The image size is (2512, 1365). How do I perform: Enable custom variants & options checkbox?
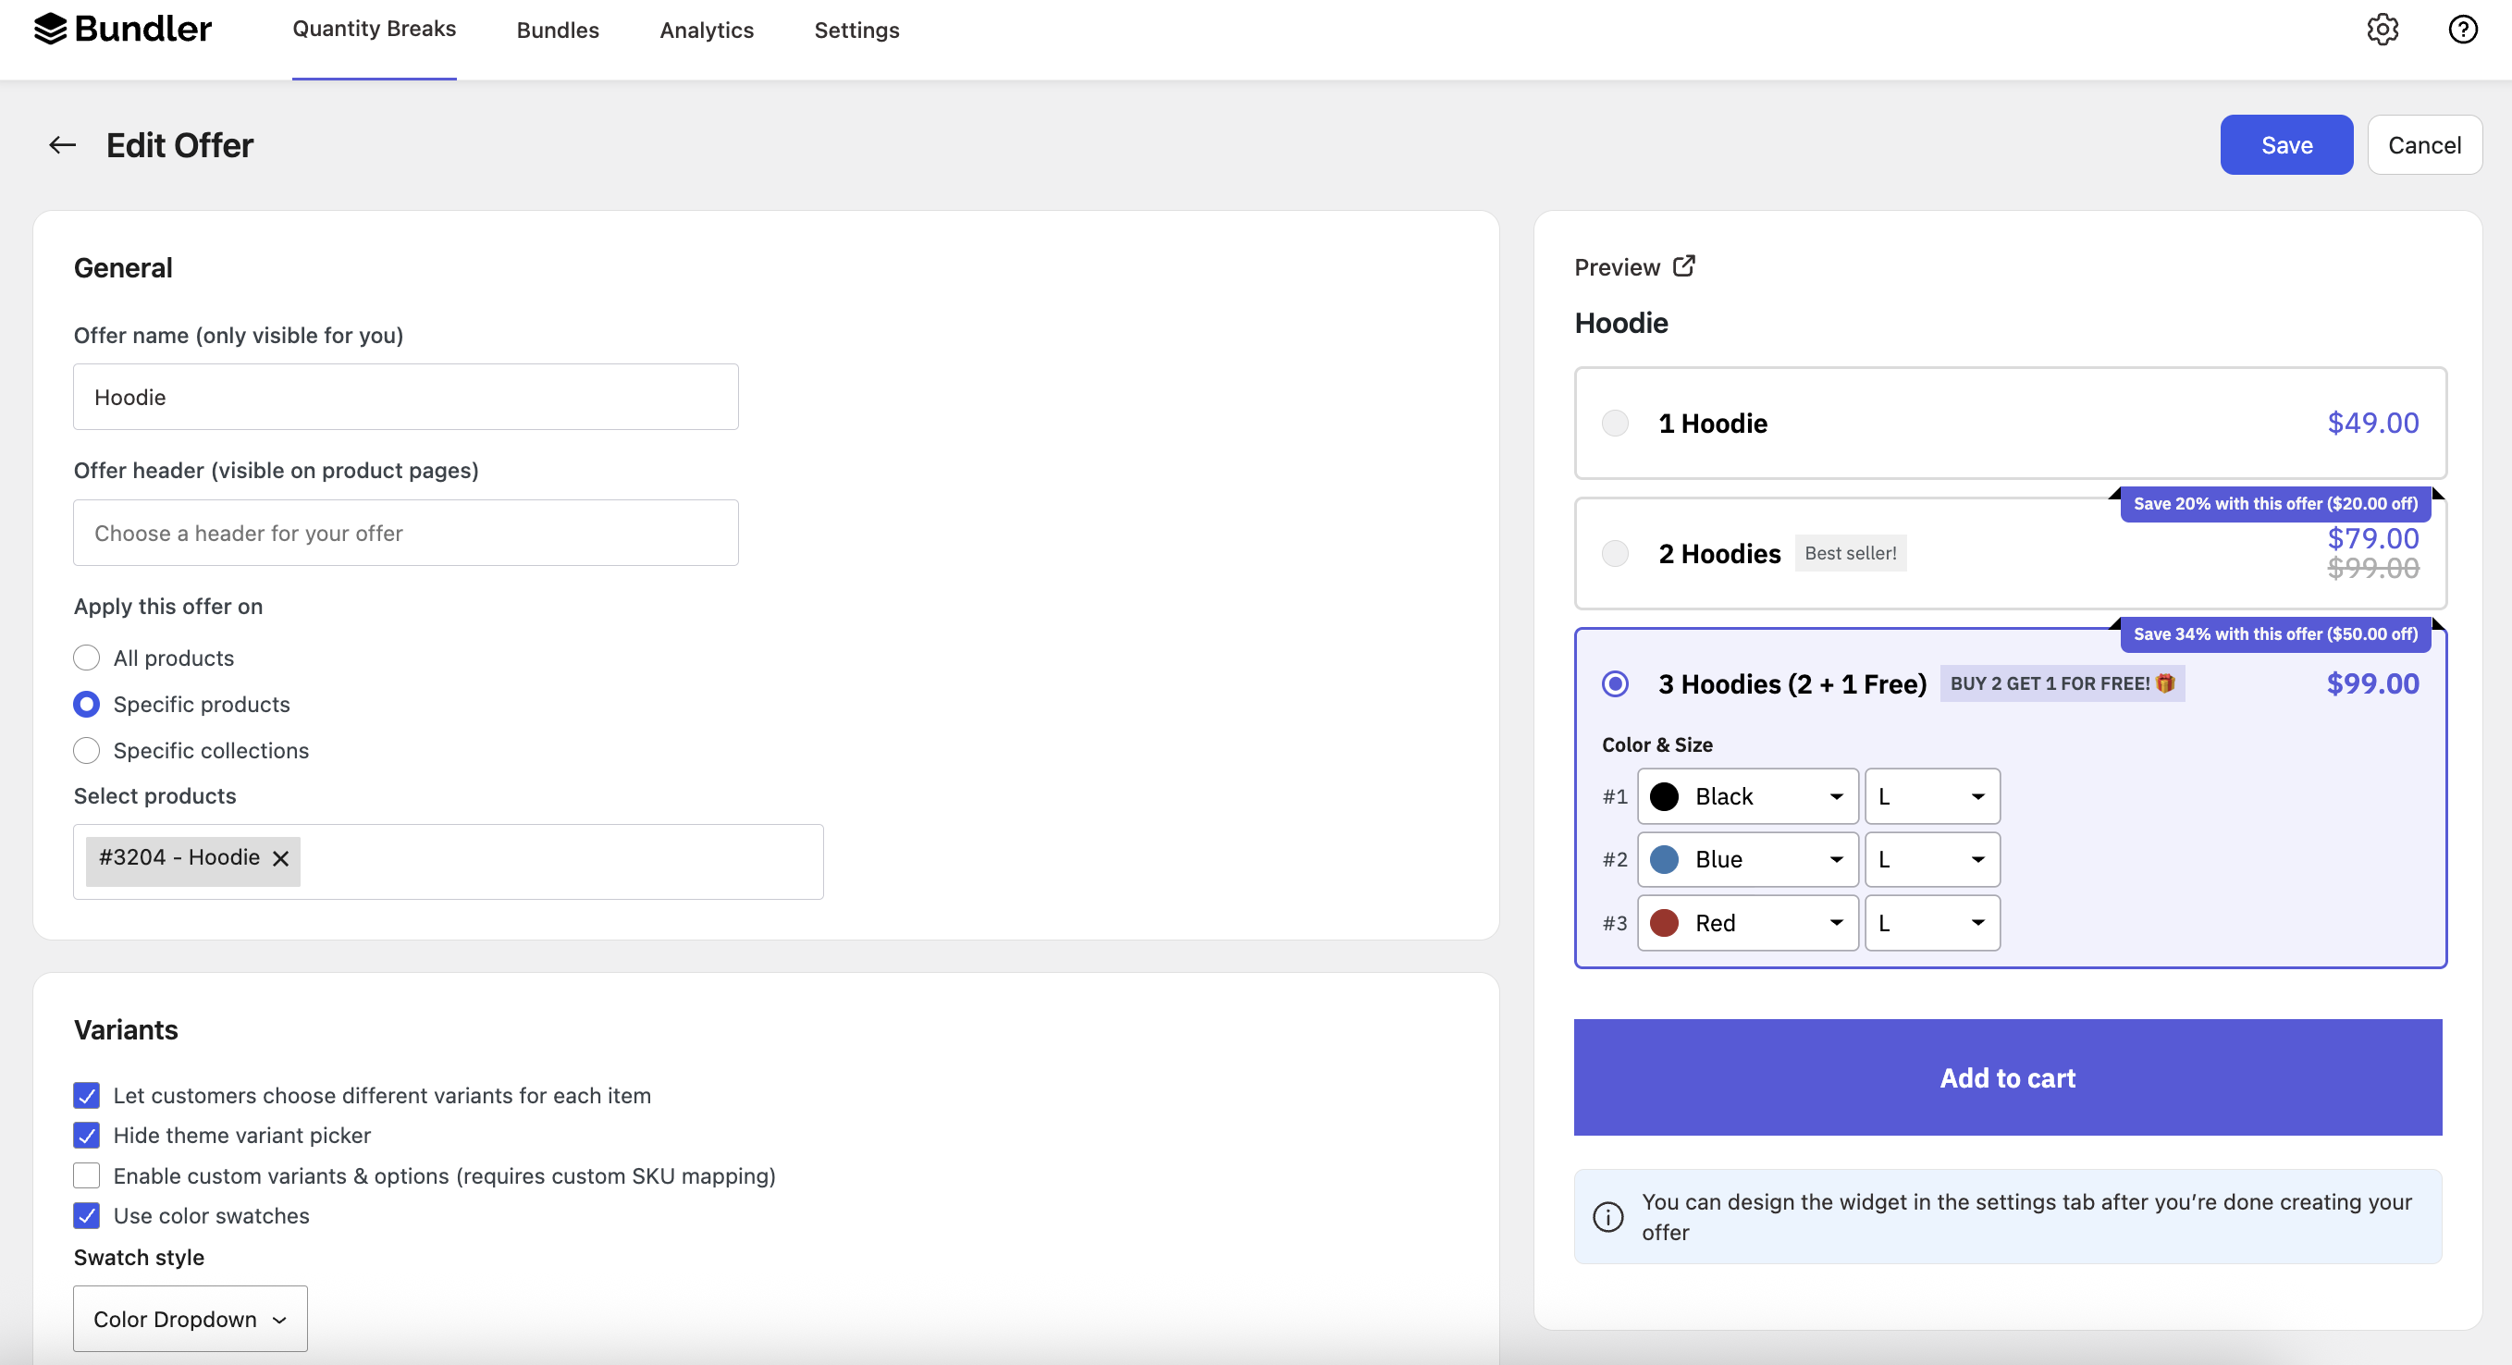87,1175
